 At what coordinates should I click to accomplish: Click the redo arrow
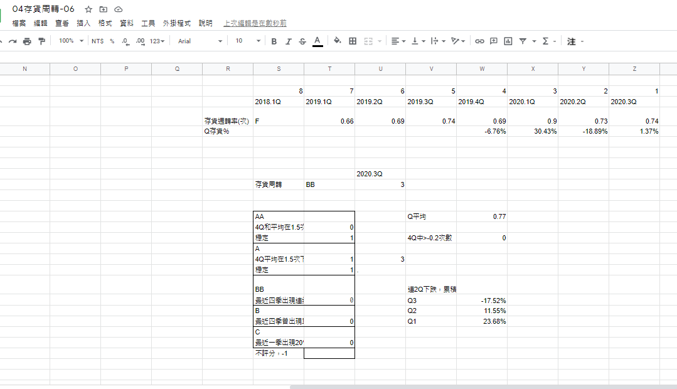click(12, 41)
